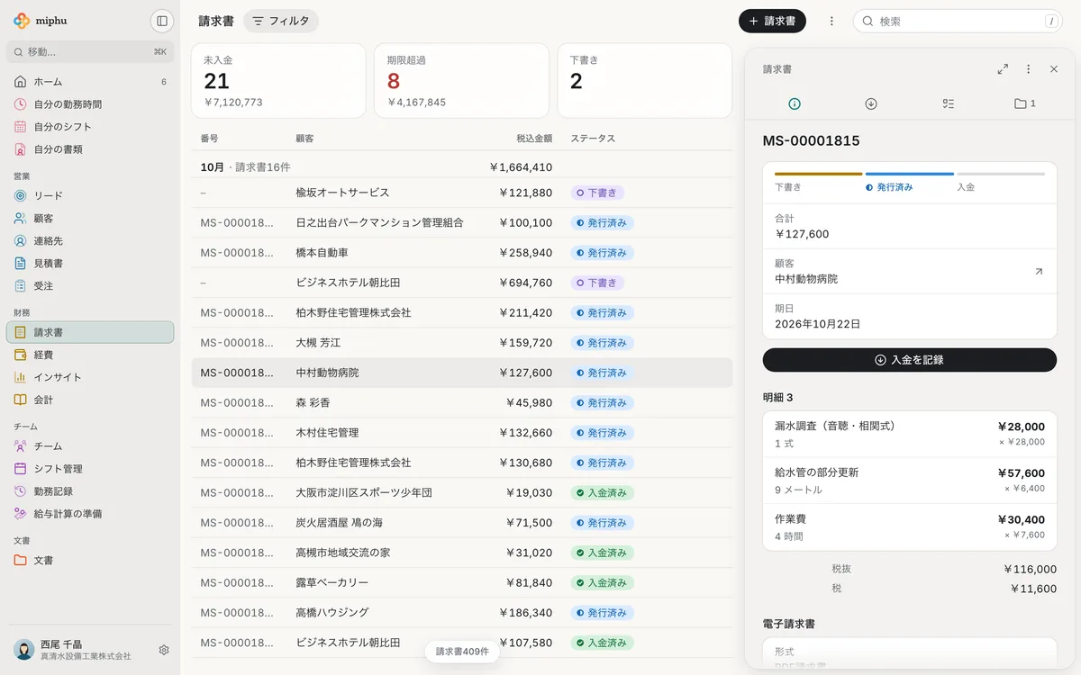Click the 作業費 line item
This screenshot has height=675, width=1081.
click(910, 527)
